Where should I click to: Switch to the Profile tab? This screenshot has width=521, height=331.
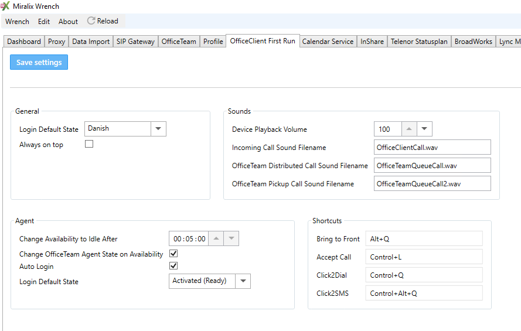point(213,42)
